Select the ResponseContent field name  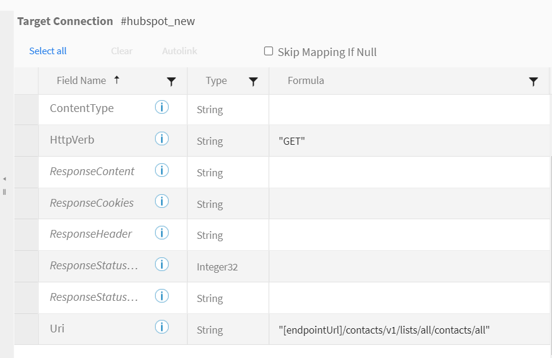pos(92,172)
